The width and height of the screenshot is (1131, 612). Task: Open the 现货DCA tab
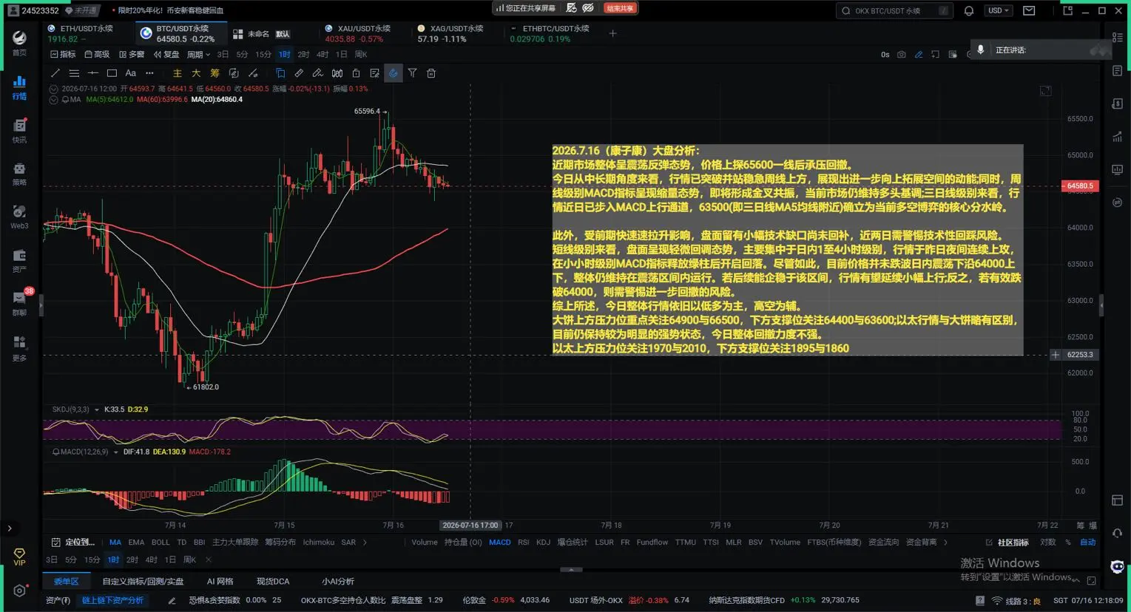pyautogui.click(x=273, y=582)
